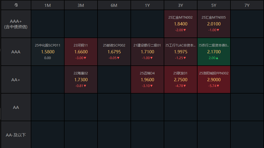The image size is (264, 148).
Task: Select the 7Y maturity column header
Action: tap(247, 5)
